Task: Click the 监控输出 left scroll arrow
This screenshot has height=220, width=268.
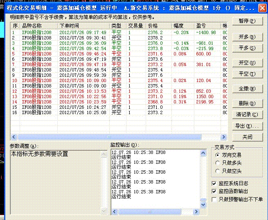Action: (115, 212)
